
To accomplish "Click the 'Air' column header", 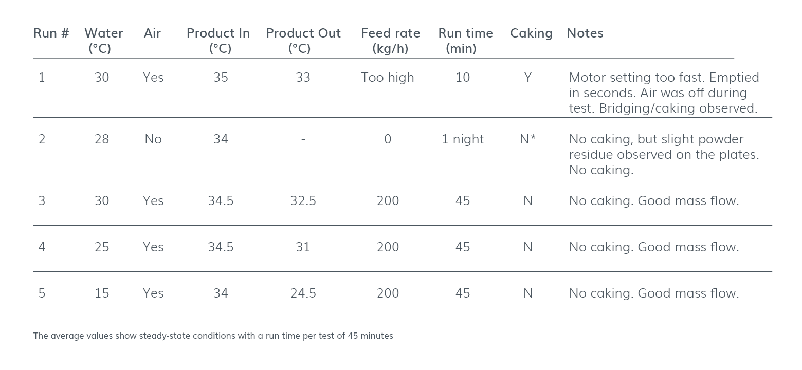I will (x=152, y=33).
